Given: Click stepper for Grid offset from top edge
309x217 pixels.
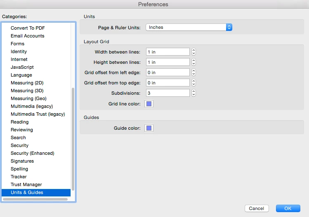Looking at the screenshot, I should coord(193,83).
